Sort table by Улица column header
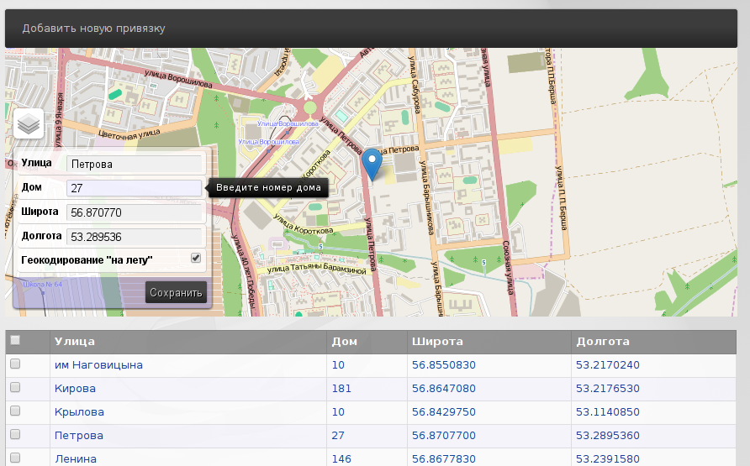Image resolution: width=750 pixels, height=466 pixels. [75, 342]
